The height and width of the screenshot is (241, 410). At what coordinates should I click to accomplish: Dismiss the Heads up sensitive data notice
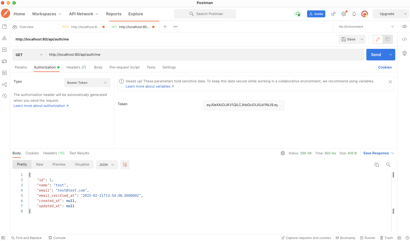coord(390,82)
